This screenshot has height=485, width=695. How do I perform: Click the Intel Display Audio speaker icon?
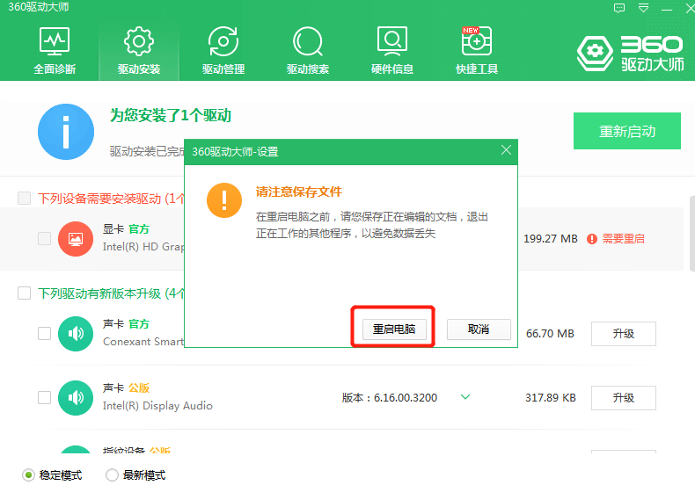tap(76, 398)
